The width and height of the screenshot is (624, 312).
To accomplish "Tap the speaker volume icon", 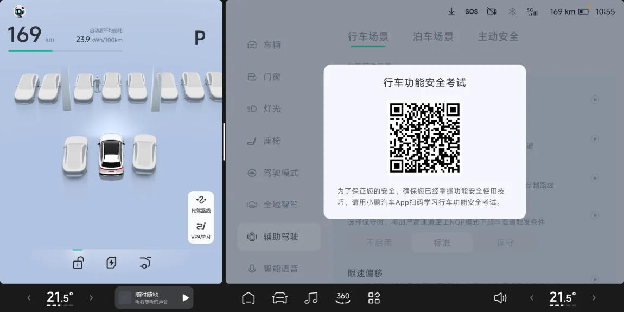I will coord(500,298).
